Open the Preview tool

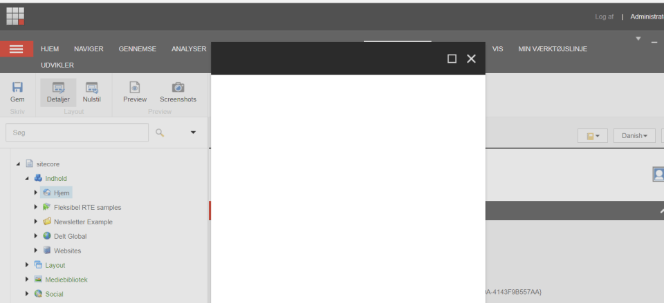(x=135, y=92)
